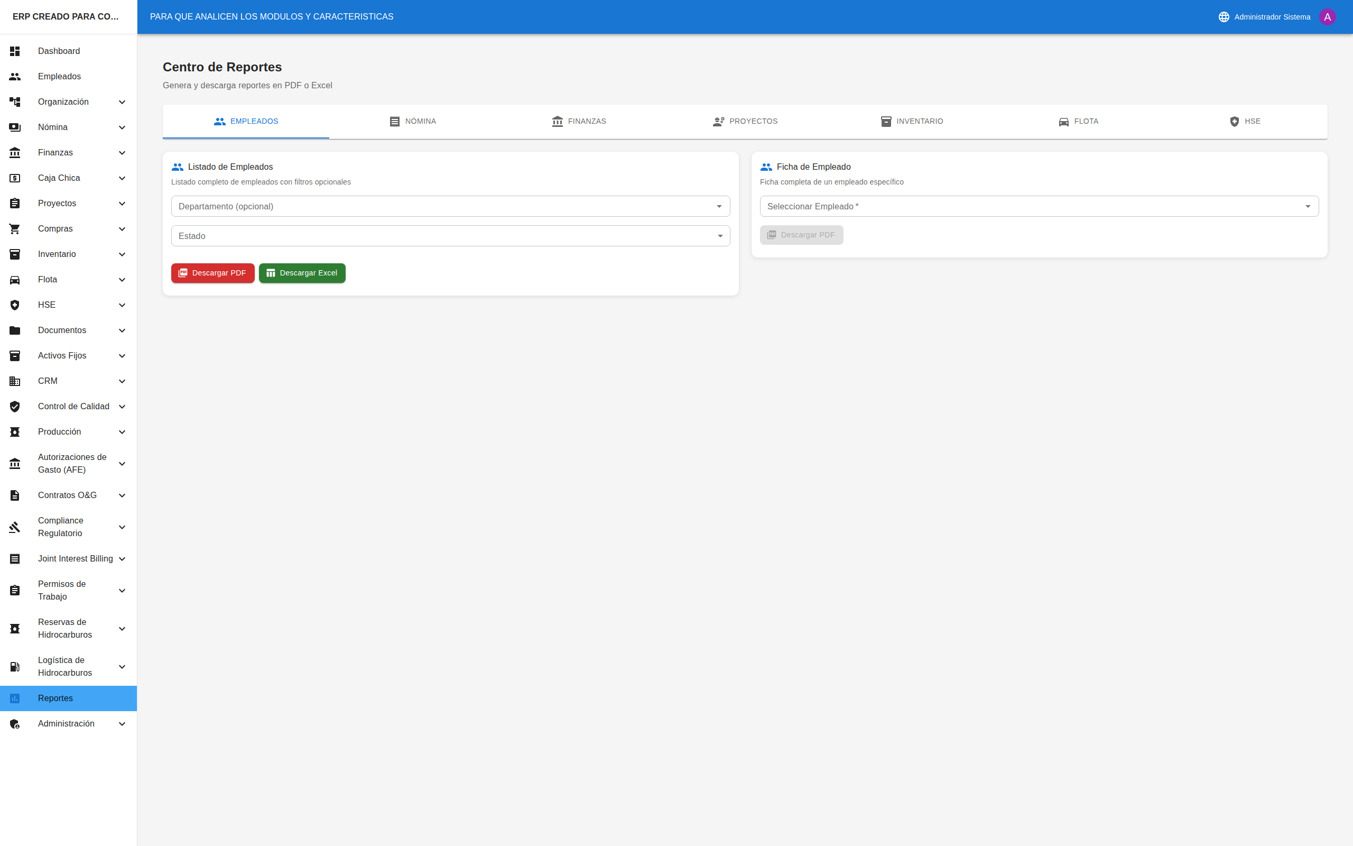The height and width of the screenshot is (846, 1353).
Task: Open the Departamento (opcional) dropdown
Action: point(450,206)
